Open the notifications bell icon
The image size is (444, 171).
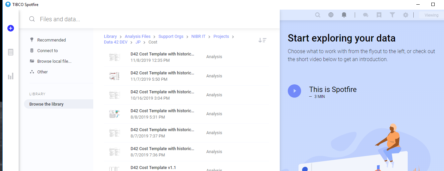coord(344,15)
